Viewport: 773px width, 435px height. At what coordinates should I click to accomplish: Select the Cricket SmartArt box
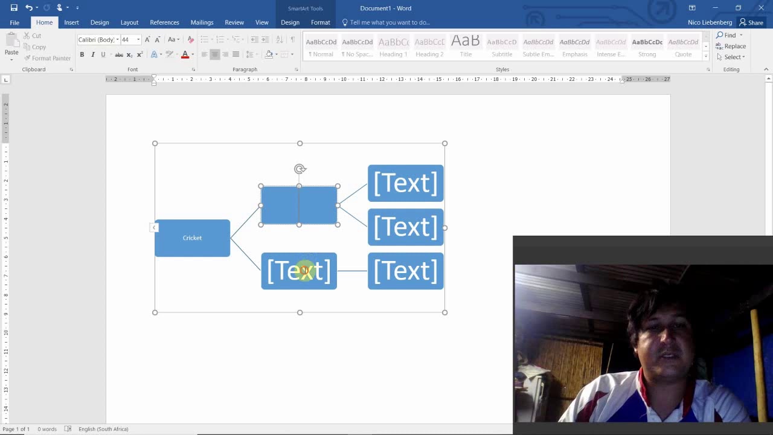192,238
